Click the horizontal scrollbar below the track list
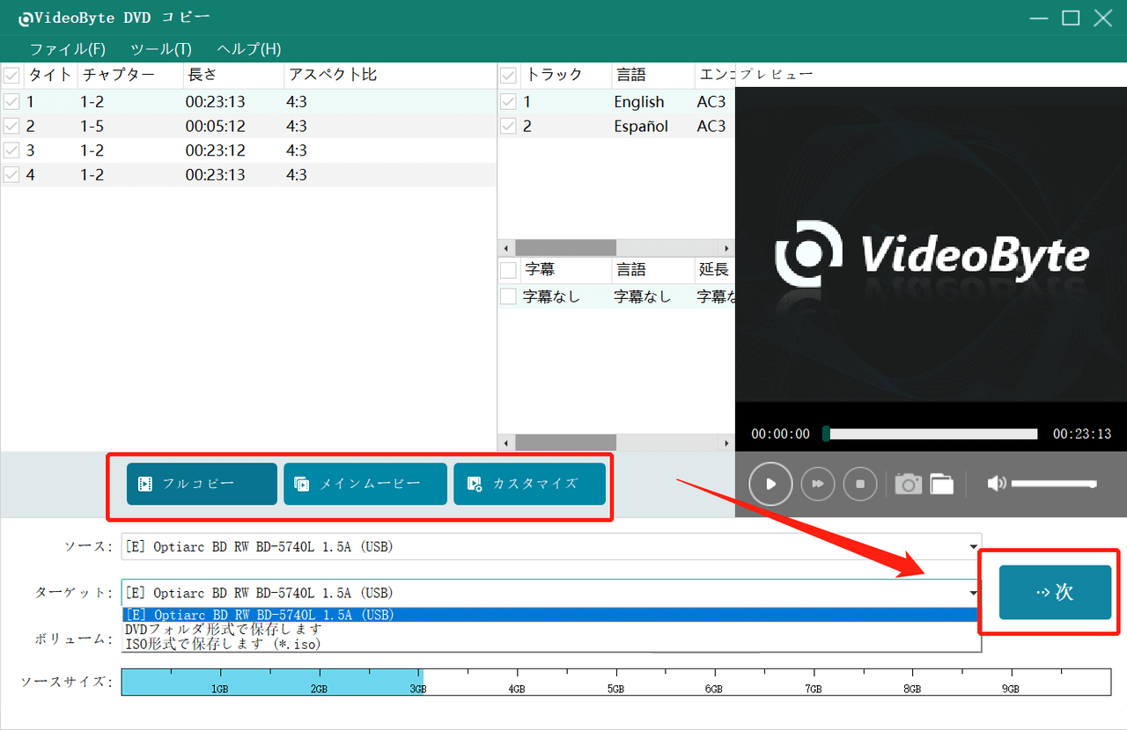 coord(566,247)
